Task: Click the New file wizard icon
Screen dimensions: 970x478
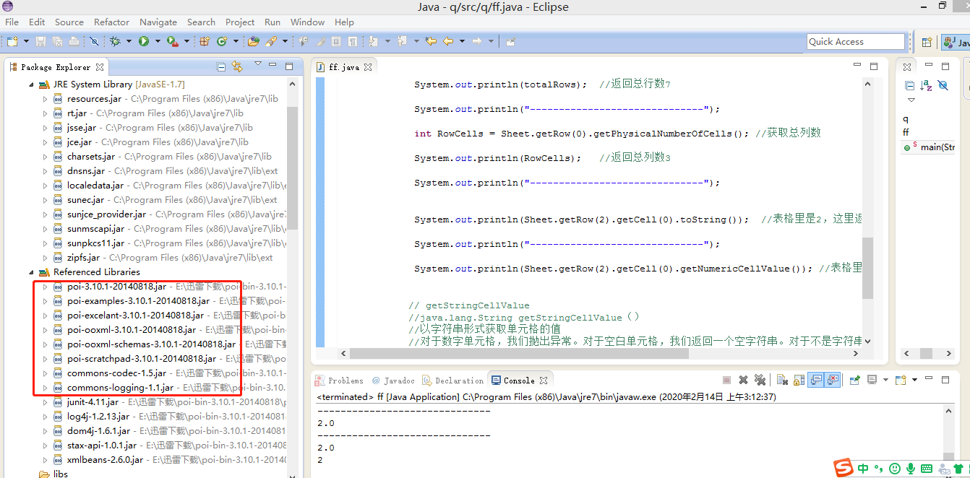Action: [x=12, y=41]
